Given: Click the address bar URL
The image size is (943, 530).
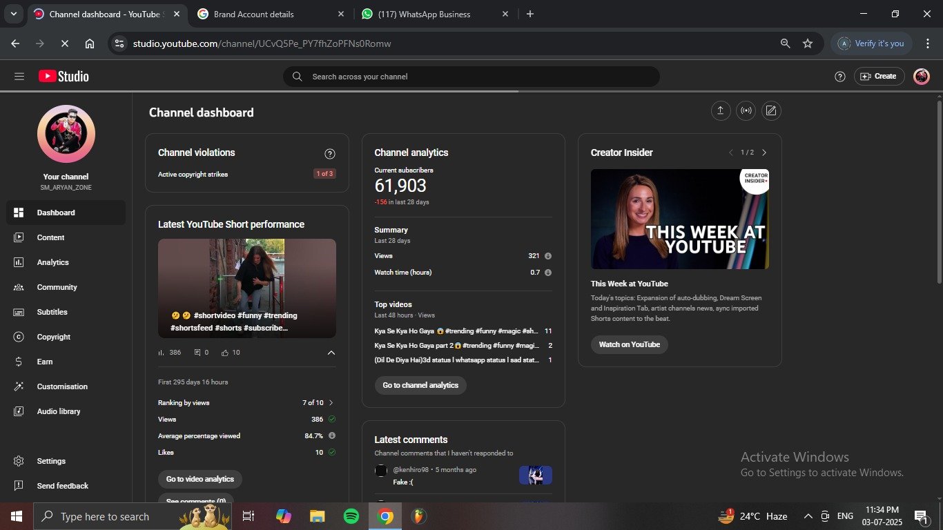Looking at the screenshot, I should (262, 43).
